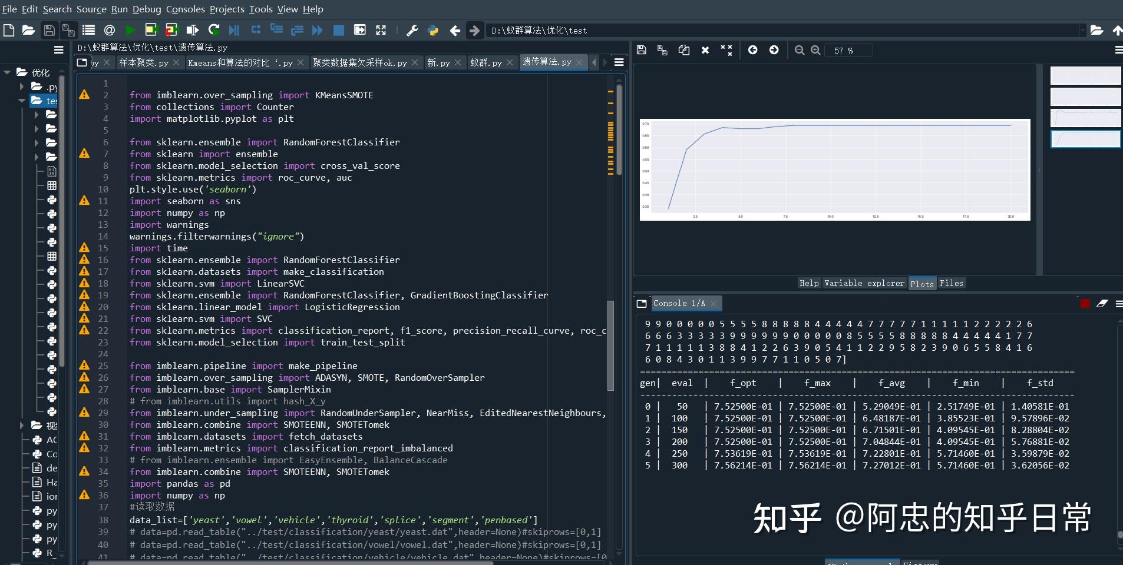Zoom in on the plot with the magnifier plus icon
This screenshot has width=1123, height=565.
[815, 51]
